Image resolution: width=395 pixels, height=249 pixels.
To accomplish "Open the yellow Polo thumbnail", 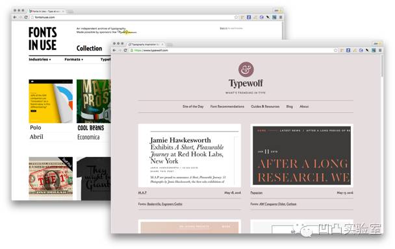I will 51,101.
